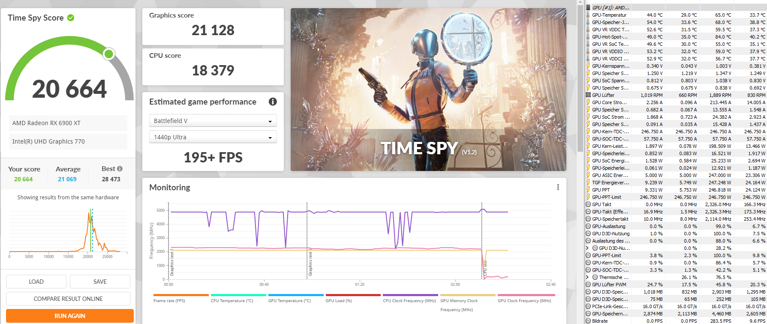767x324 pixels.
Task: Open the 1440p Ultra resolution dropdown
Action: pyautogui.click(x=213, y=137)
